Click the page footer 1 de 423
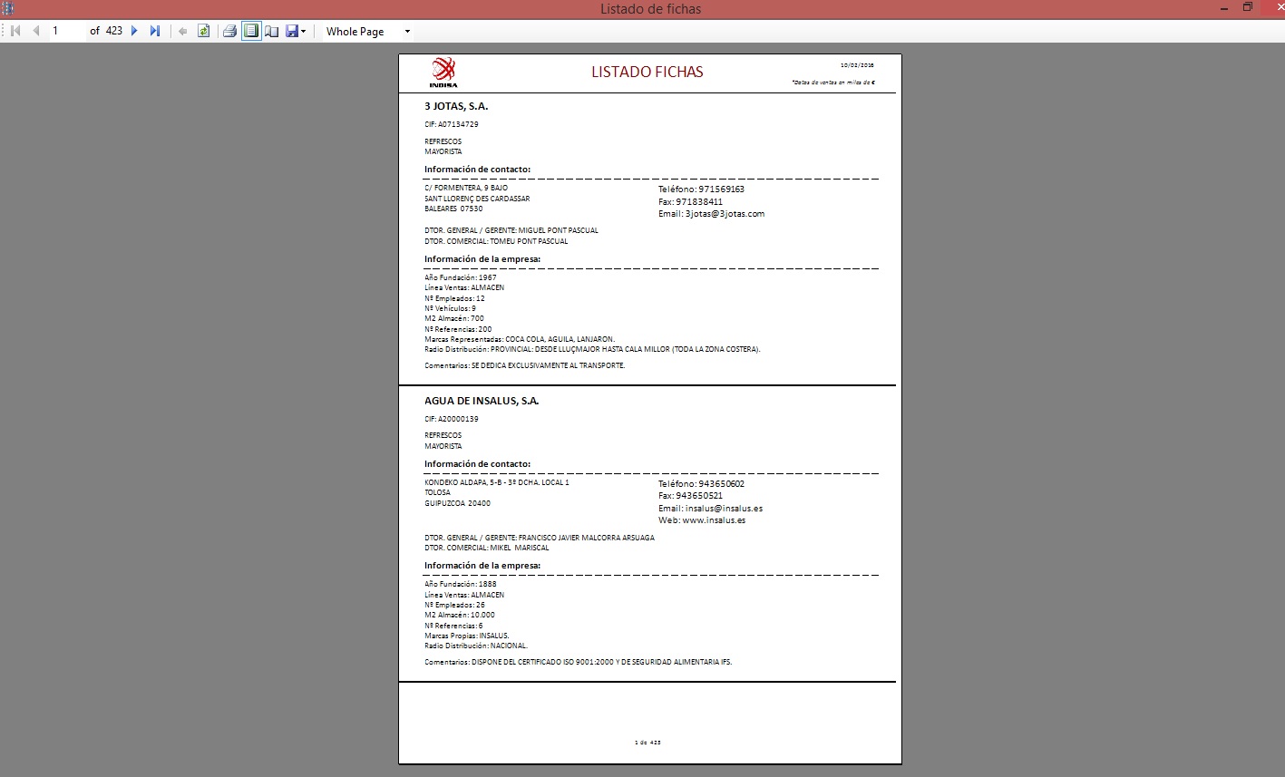 click(x=647, y=742)
